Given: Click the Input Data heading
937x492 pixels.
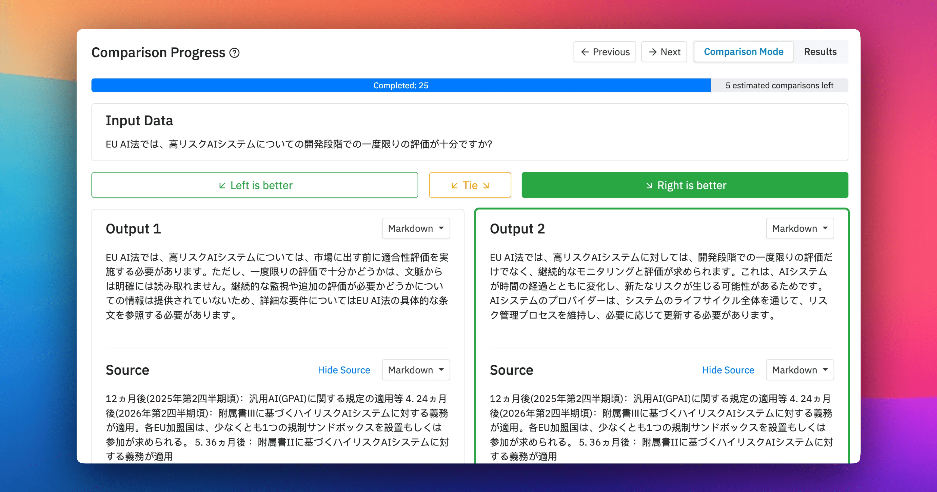Looking at the screenshot, I should pos(139,120).
